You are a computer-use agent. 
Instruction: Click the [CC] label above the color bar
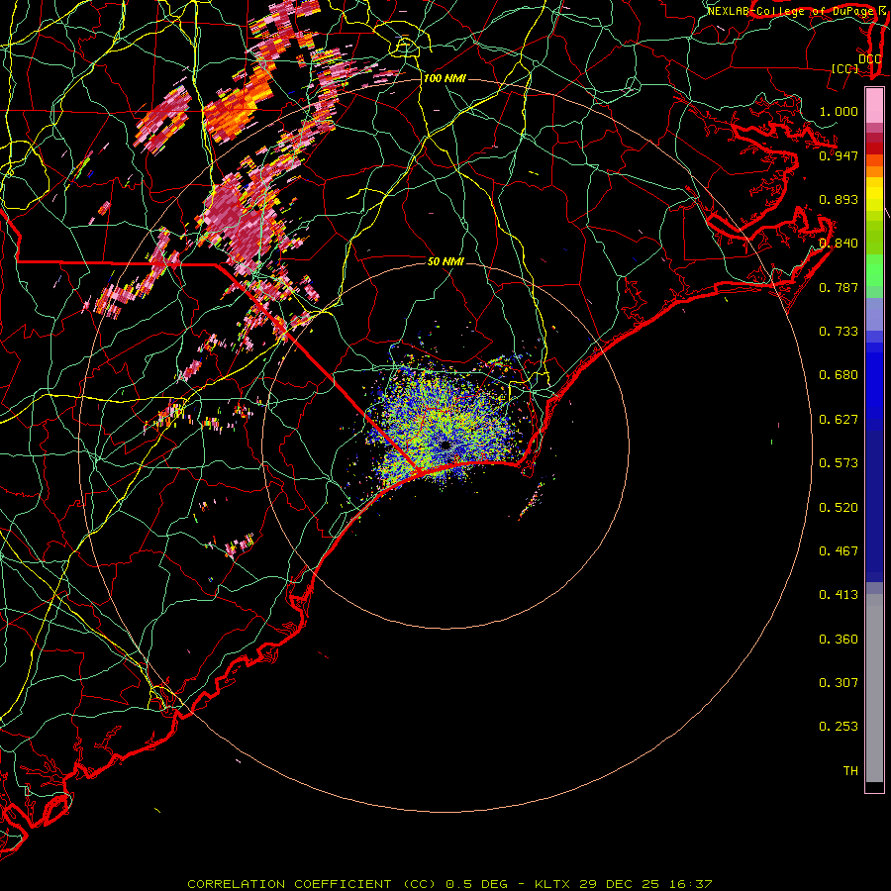(x=845, y=68)
